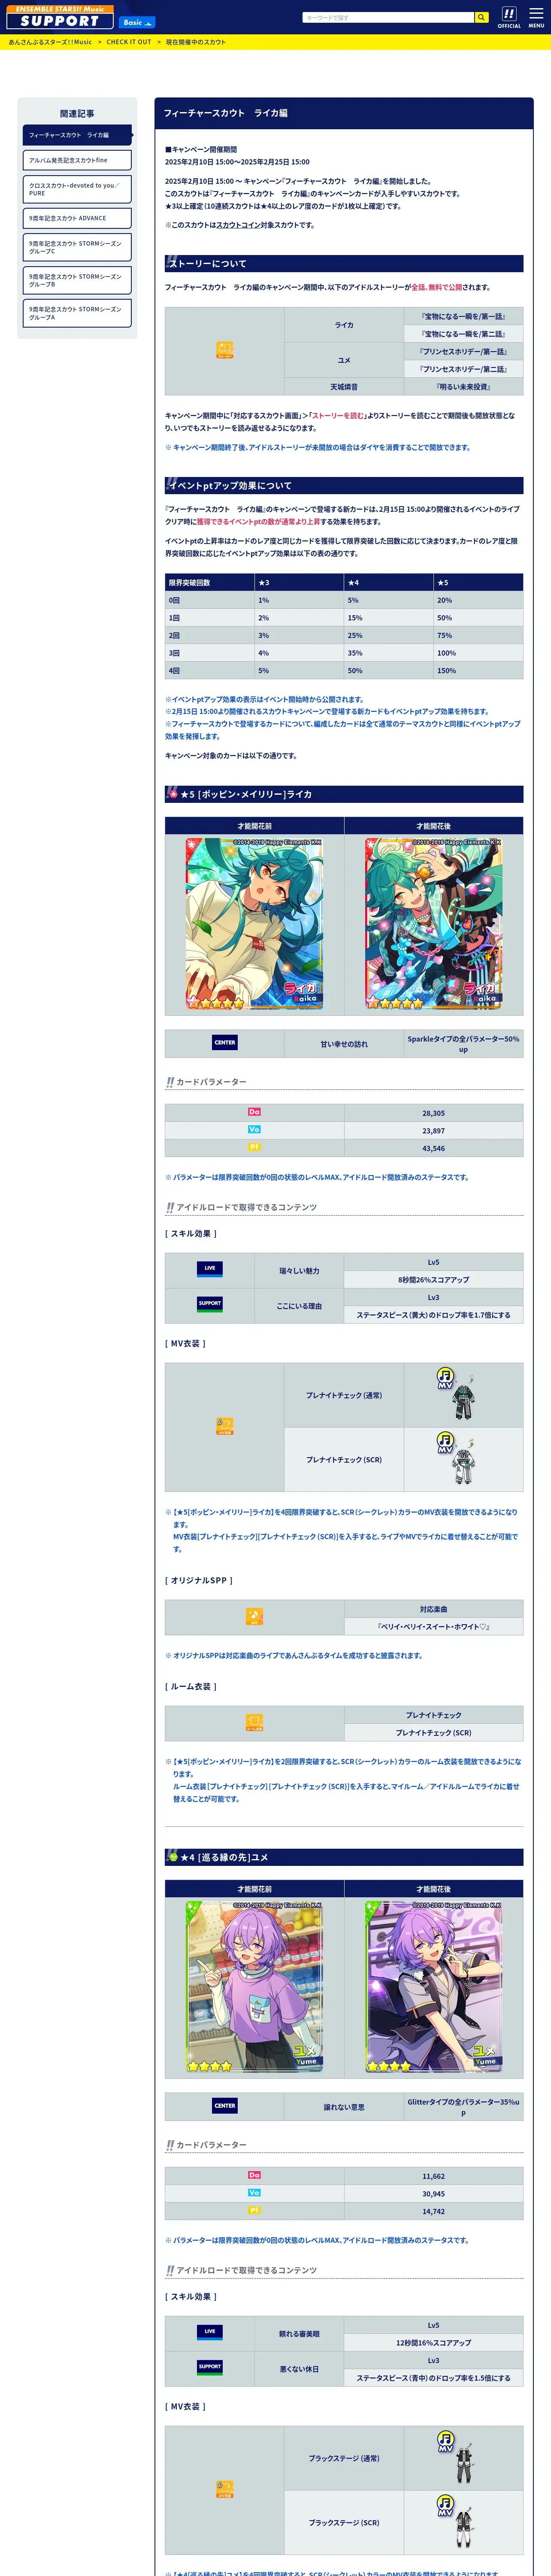
Task: Go to あんさんぶるスターズ!!Music breadcrumb
Action: point(50,42)
